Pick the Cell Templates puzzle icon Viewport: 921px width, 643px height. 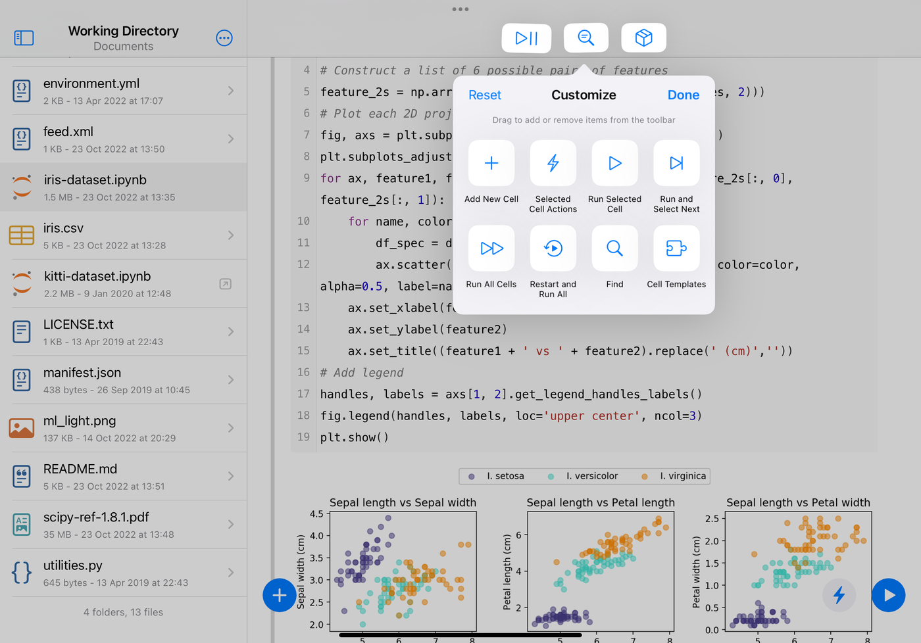click(x=676, y=249)
